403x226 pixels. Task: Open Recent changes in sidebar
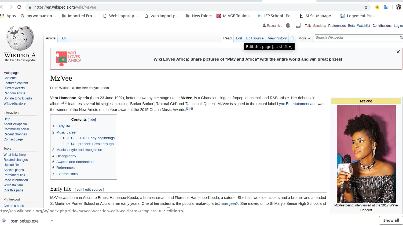point(15,134)
